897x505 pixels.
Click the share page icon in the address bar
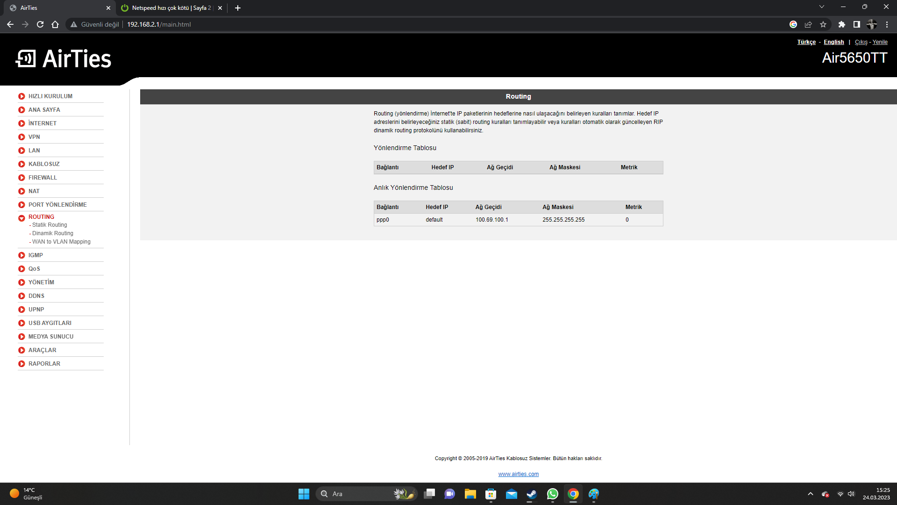(808, 24)
